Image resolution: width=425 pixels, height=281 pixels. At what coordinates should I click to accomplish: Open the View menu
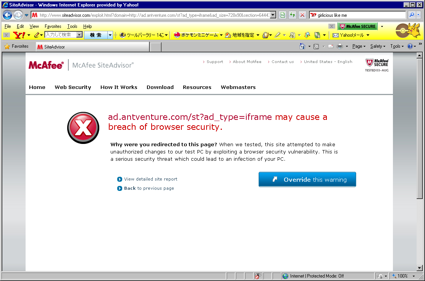click(x=34, y=26)
